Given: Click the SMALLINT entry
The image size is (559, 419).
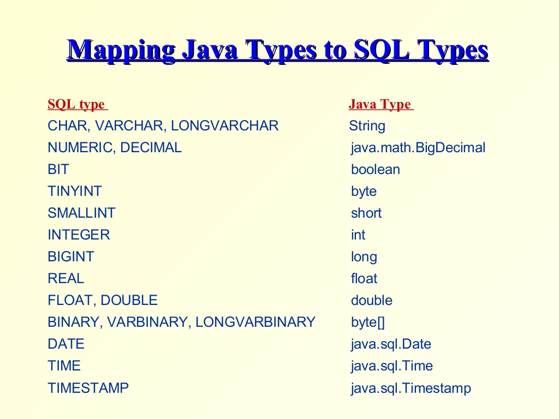Looking at the screenshot, I should click(82, 213).
